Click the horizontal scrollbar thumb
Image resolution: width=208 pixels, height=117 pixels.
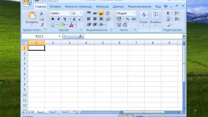click(144, 112)
